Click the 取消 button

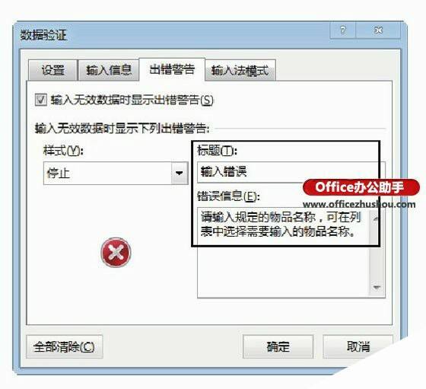358,346
